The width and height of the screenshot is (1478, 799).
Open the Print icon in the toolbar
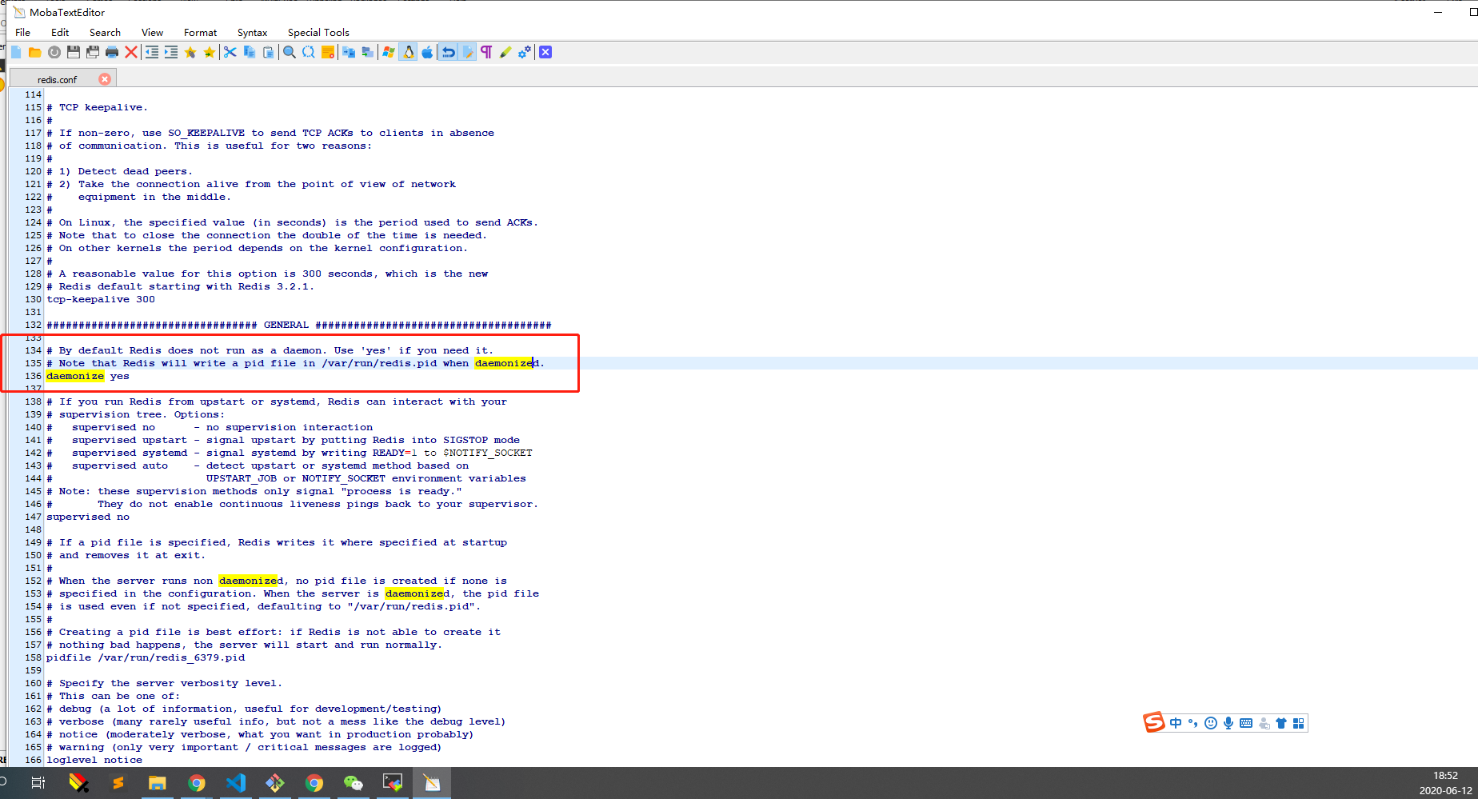[114, 52]
